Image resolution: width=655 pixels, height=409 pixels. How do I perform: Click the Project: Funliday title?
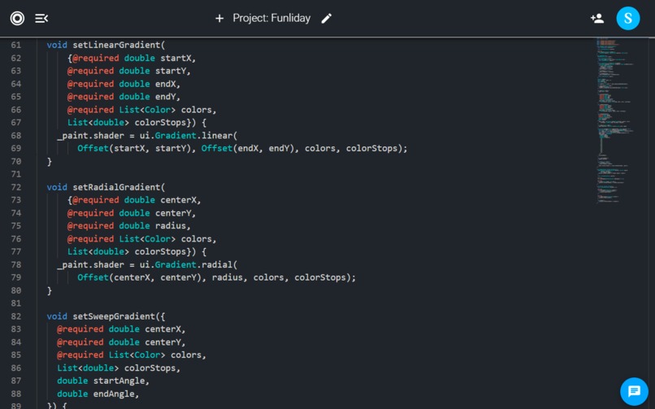click(x=271, y=19)
